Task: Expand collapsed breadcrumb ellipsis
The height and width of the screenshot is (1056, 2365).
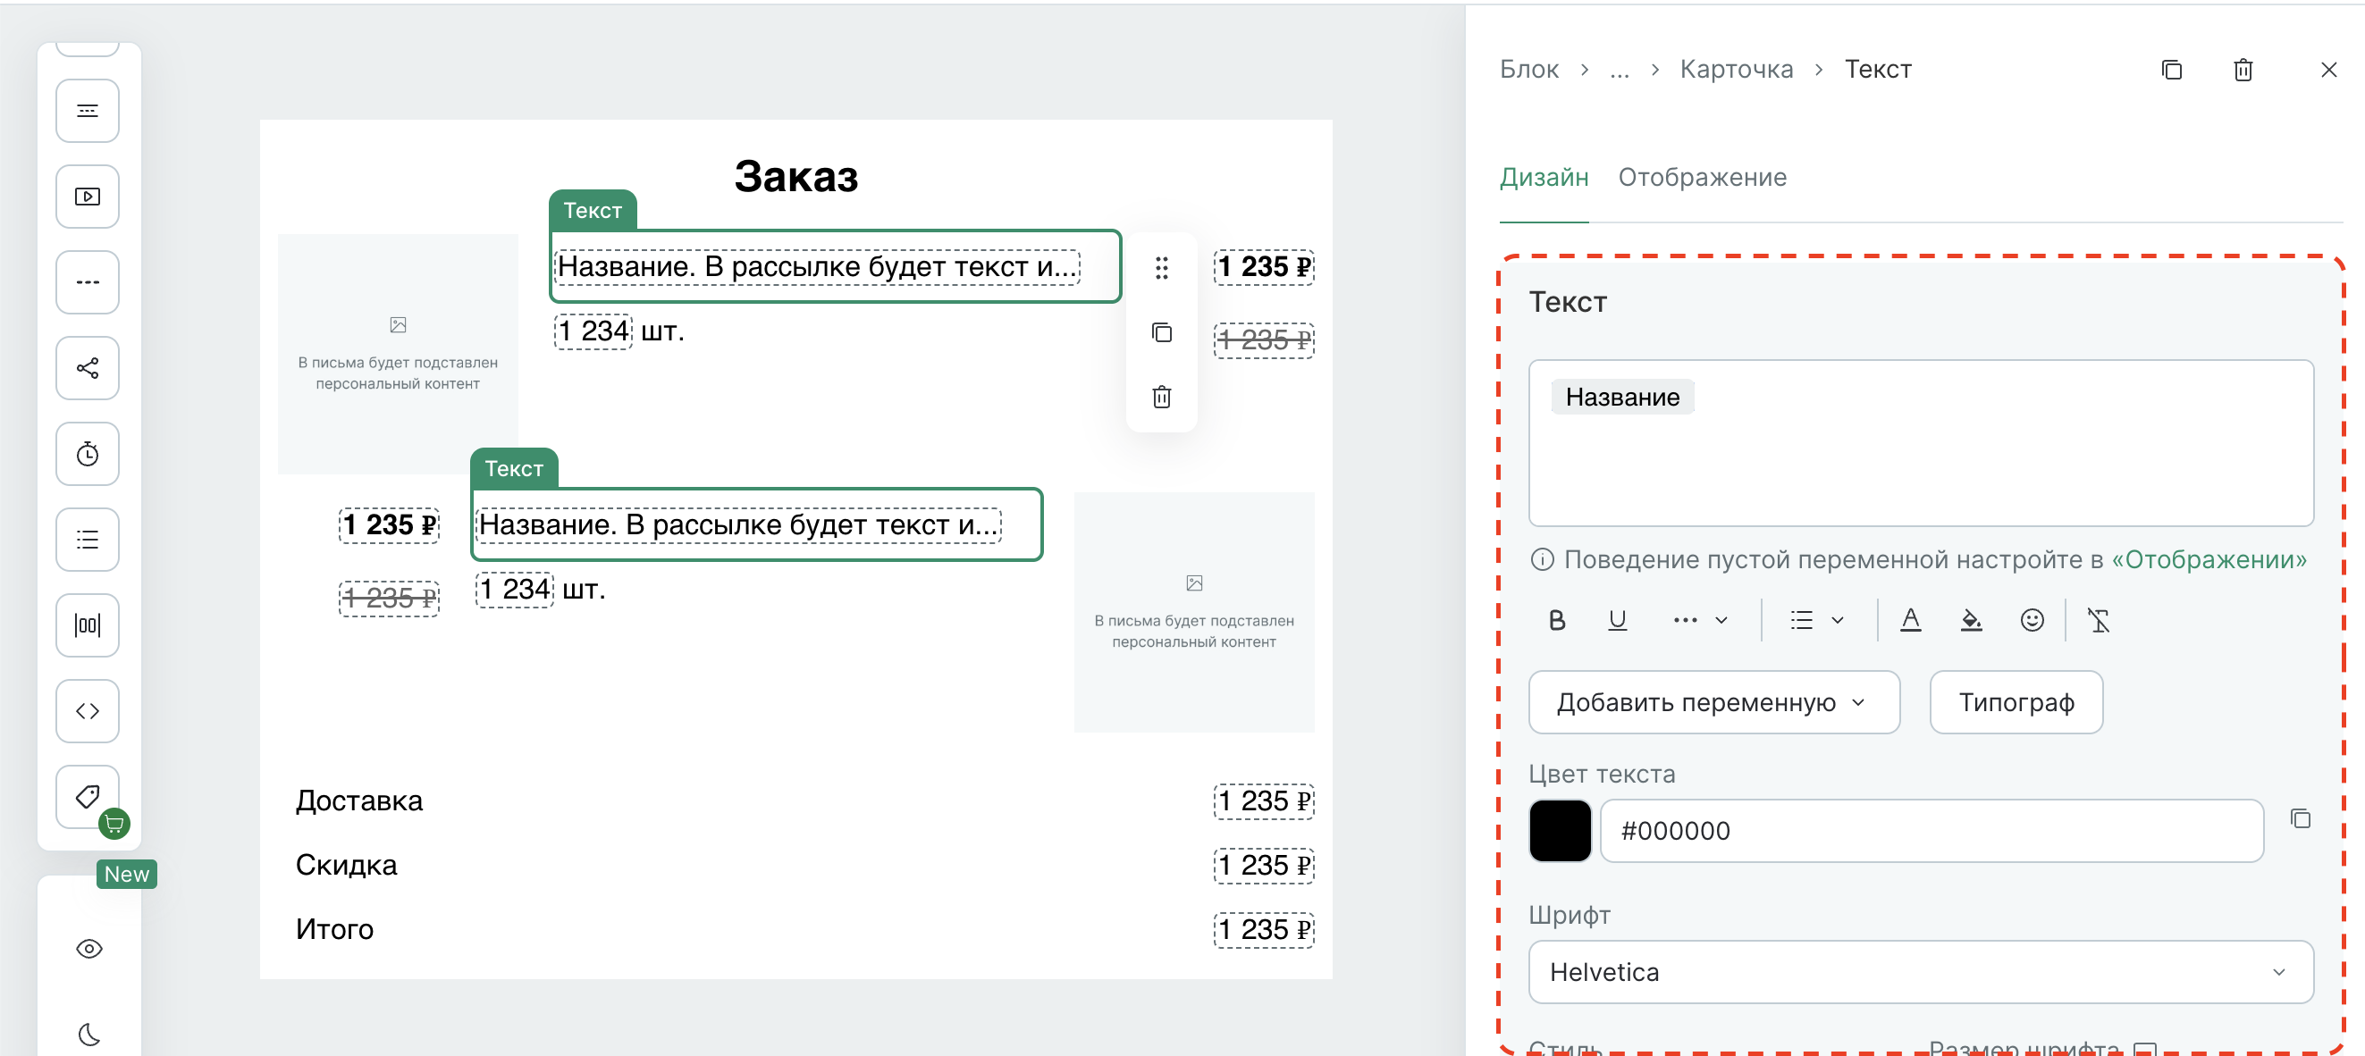Action: [x=1619, y=70]
